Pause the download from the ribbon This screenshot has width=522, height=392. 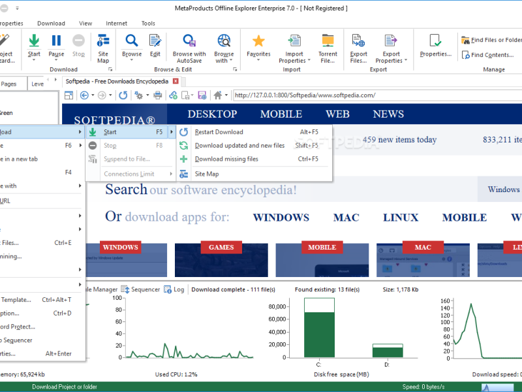[56, 41]
